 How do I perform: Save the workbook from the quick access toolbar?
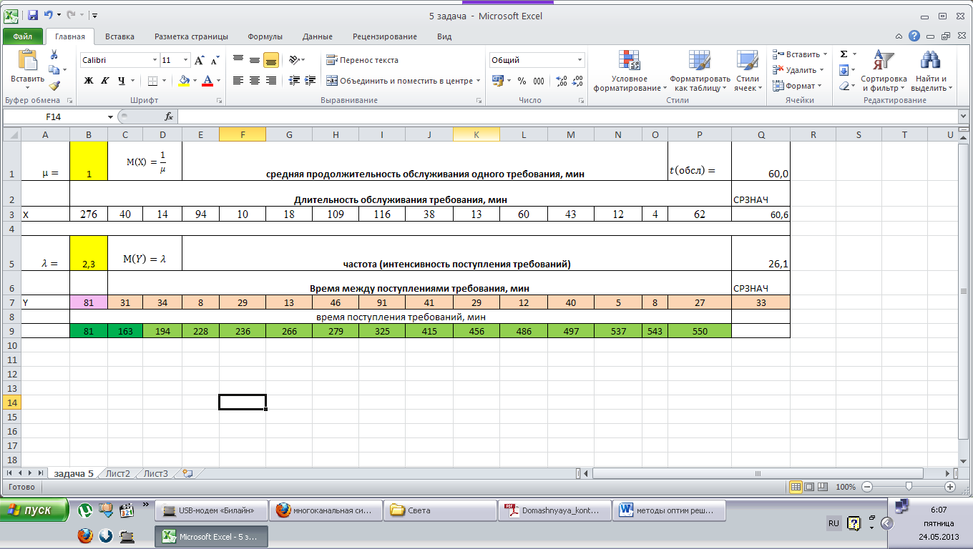click(x=32, y=15)
